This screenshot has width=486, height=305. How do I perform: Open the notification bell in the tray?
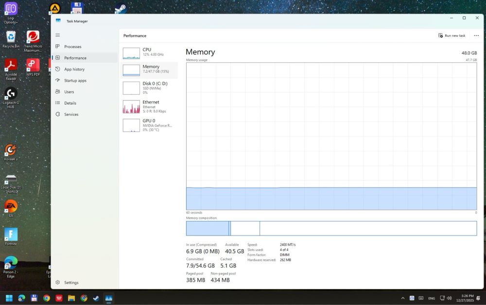(x=478, y=298)
